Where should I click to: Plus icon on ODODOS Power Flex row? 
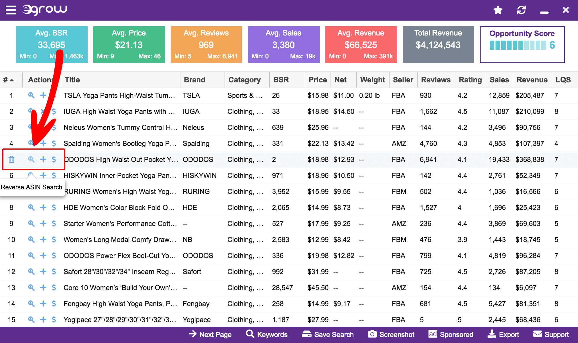pos(43,255)
